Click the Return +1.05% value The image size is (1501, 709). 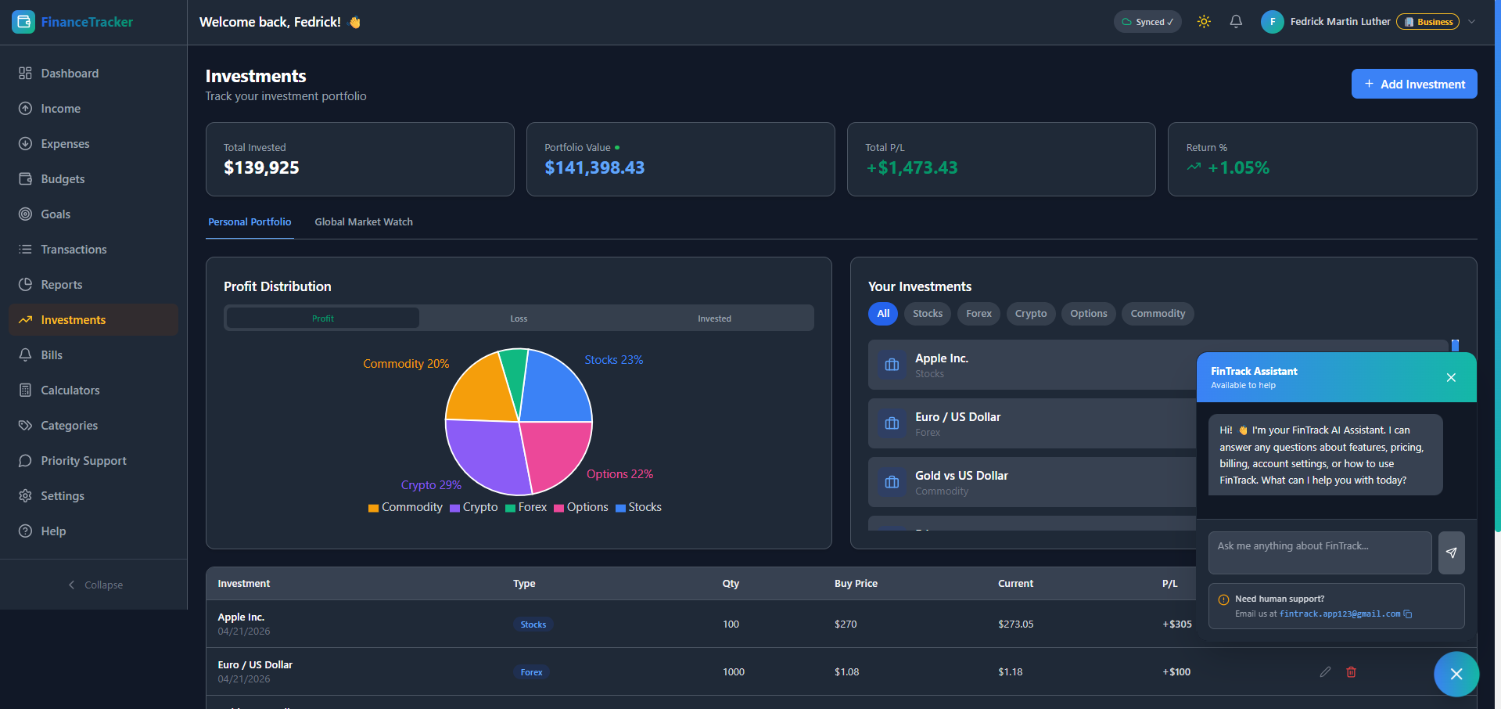[x=1238, y=167]
